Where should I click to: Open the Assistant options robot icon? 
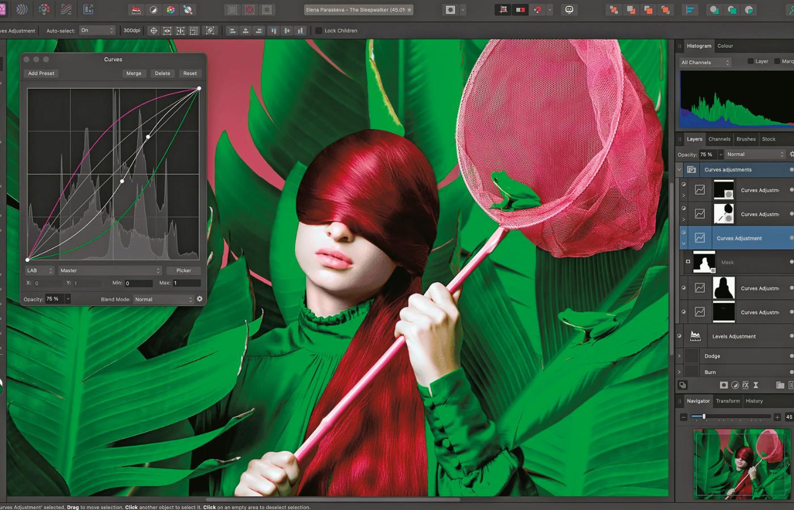coord(569,10)
